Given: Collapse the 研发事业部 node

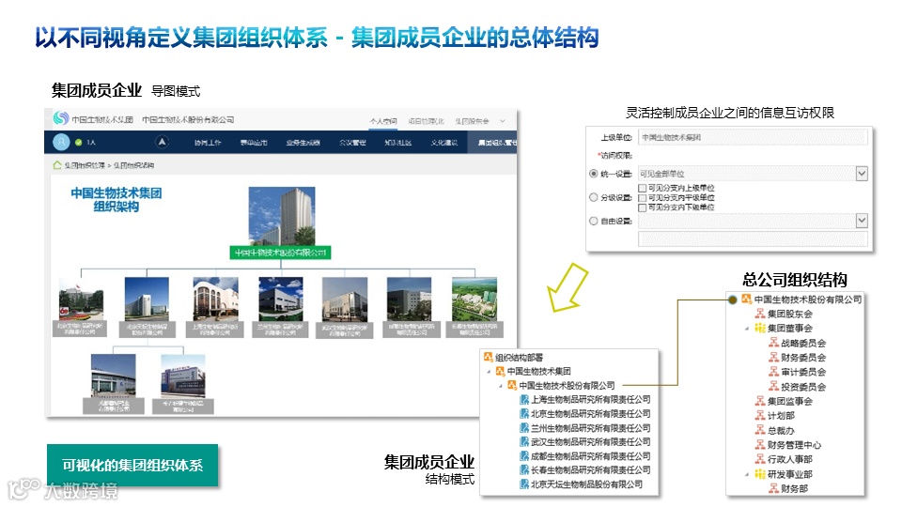Looking at the screenshot, I should point(747,474).
